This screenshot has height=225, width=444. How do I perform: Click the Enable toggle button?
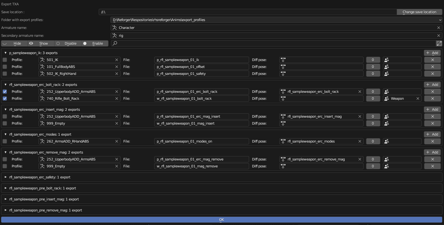point(95,43)
